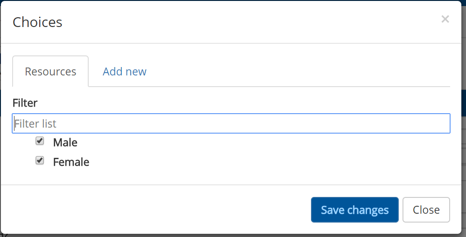Click the Save changes button

coord(354,210)
